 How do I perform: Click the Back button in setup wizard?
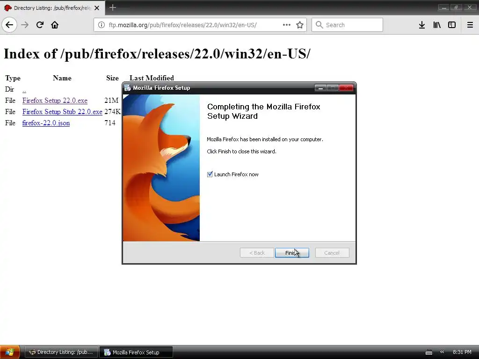click(x=257, y=253)
